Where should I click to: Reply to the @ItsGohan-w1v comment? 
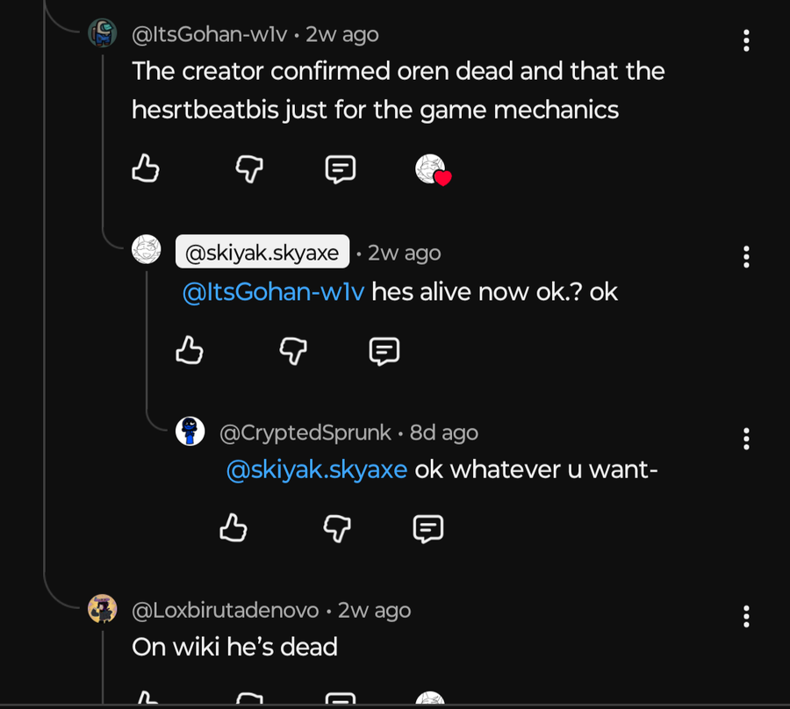(340, 168)
